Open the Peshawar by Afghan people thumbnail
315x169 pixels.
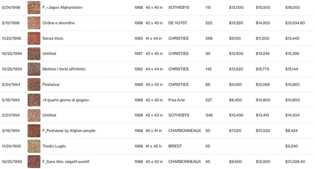click(x=34, y=131)
